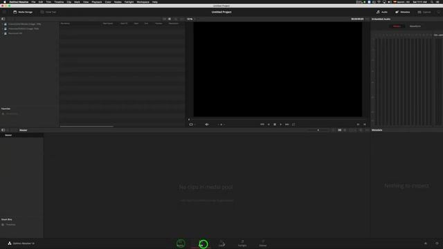
Task: Select the Master bin in media pool
Action: coord(8,136)
